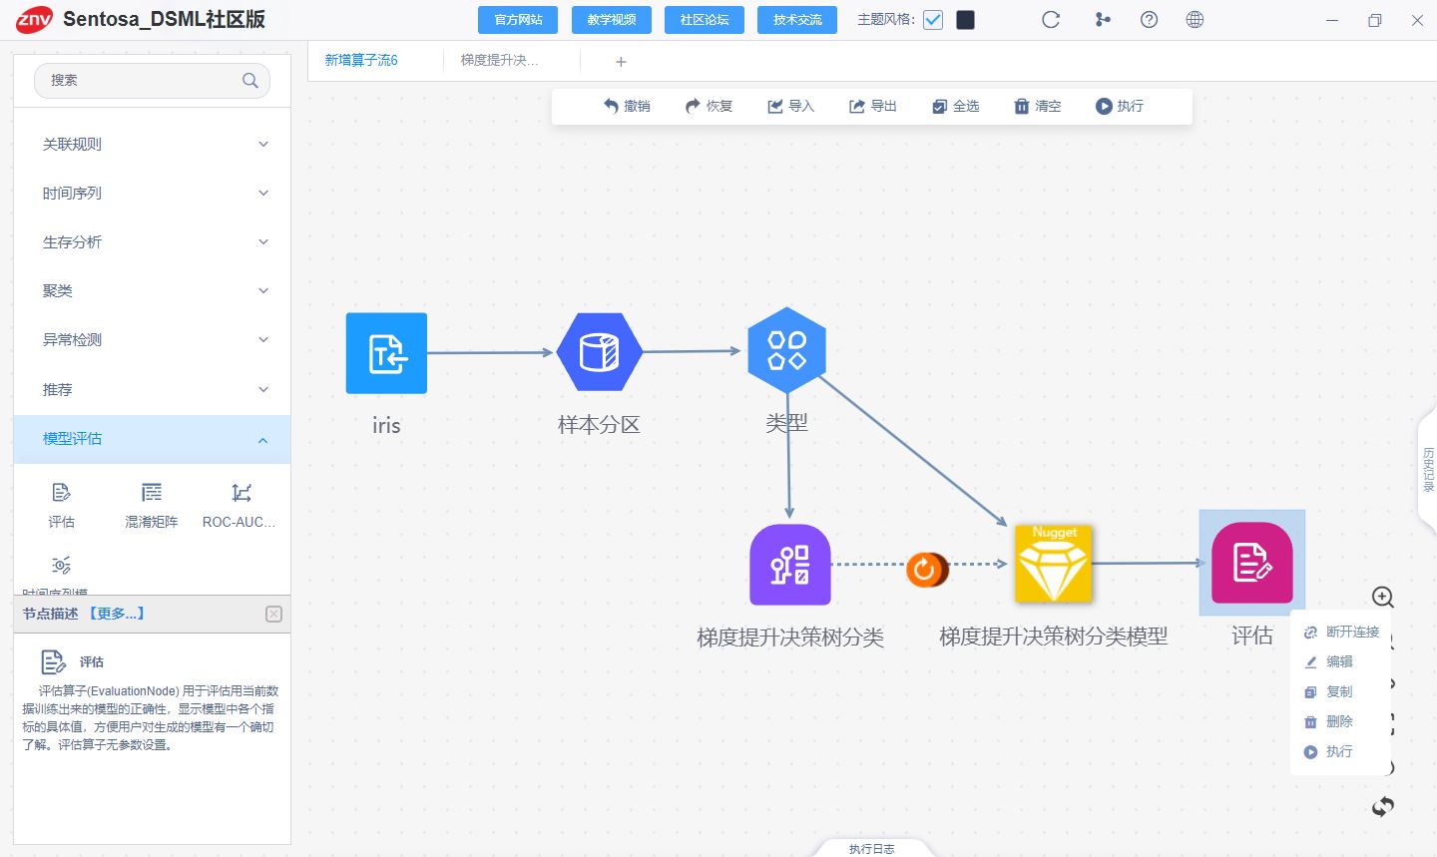The height and width of the screenshot is (857, 1437).
Task: Expand the 推荐 category
Action: coord(152,389)
